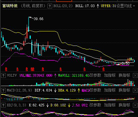Expand the arrow next to 设置均线
This screenshot has height=117, width=138.
(134, 6)
